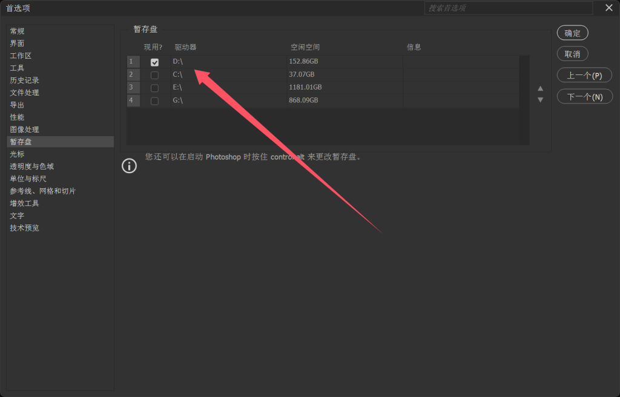Advance to next page with 下一个(N)
This screenshot has width=620, height=397.
pos(584,96)
